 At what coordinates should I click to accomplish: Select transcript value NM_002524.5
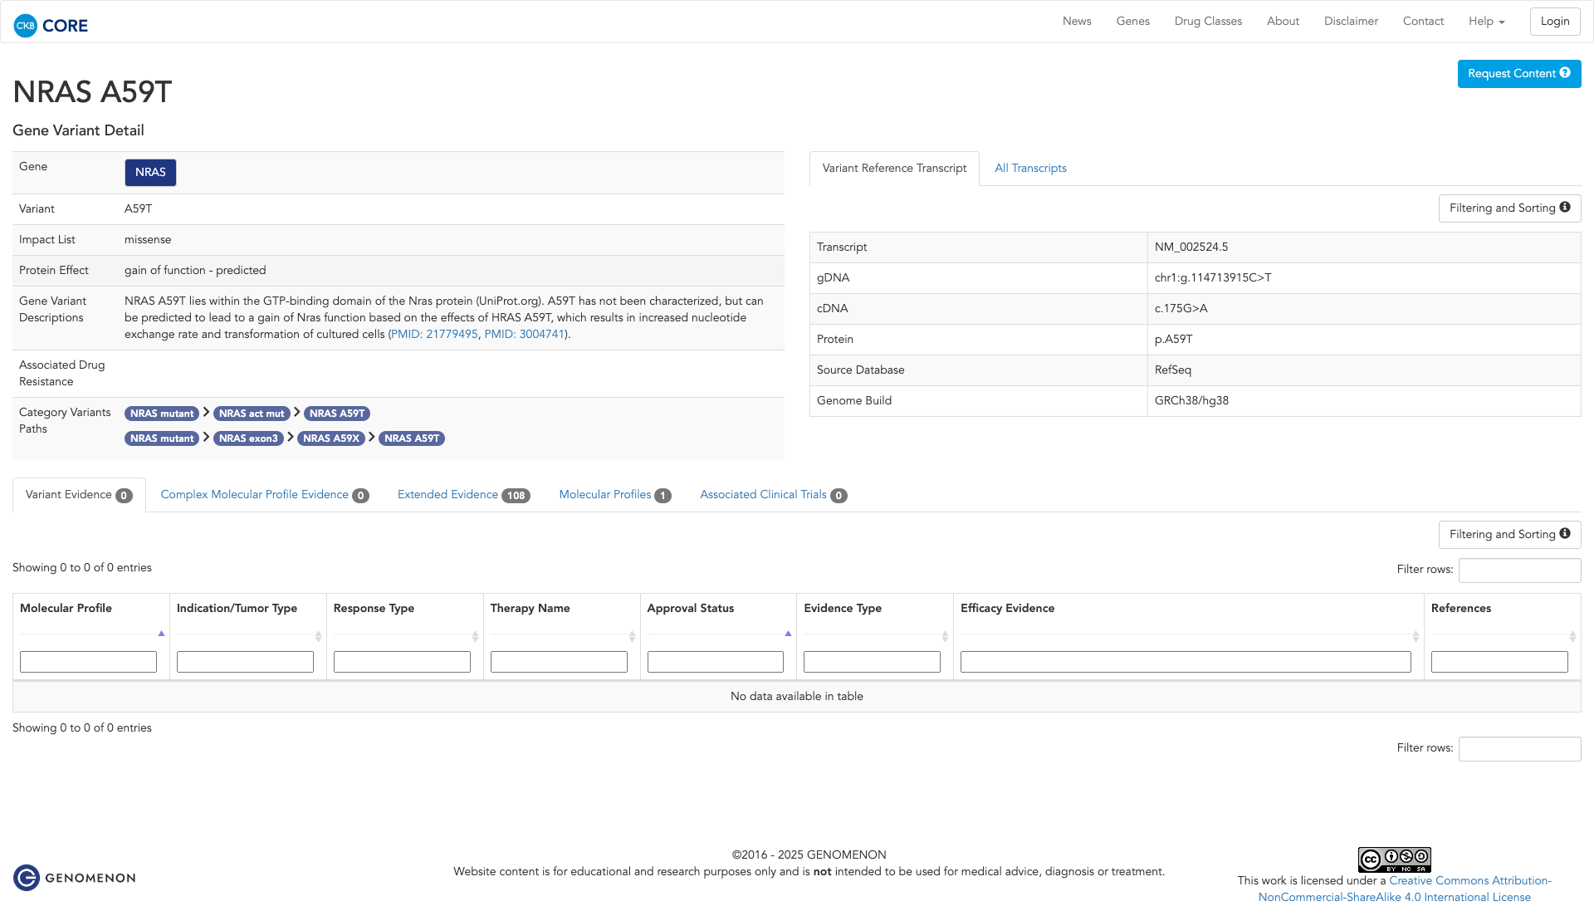click(x=1191, y=247)
